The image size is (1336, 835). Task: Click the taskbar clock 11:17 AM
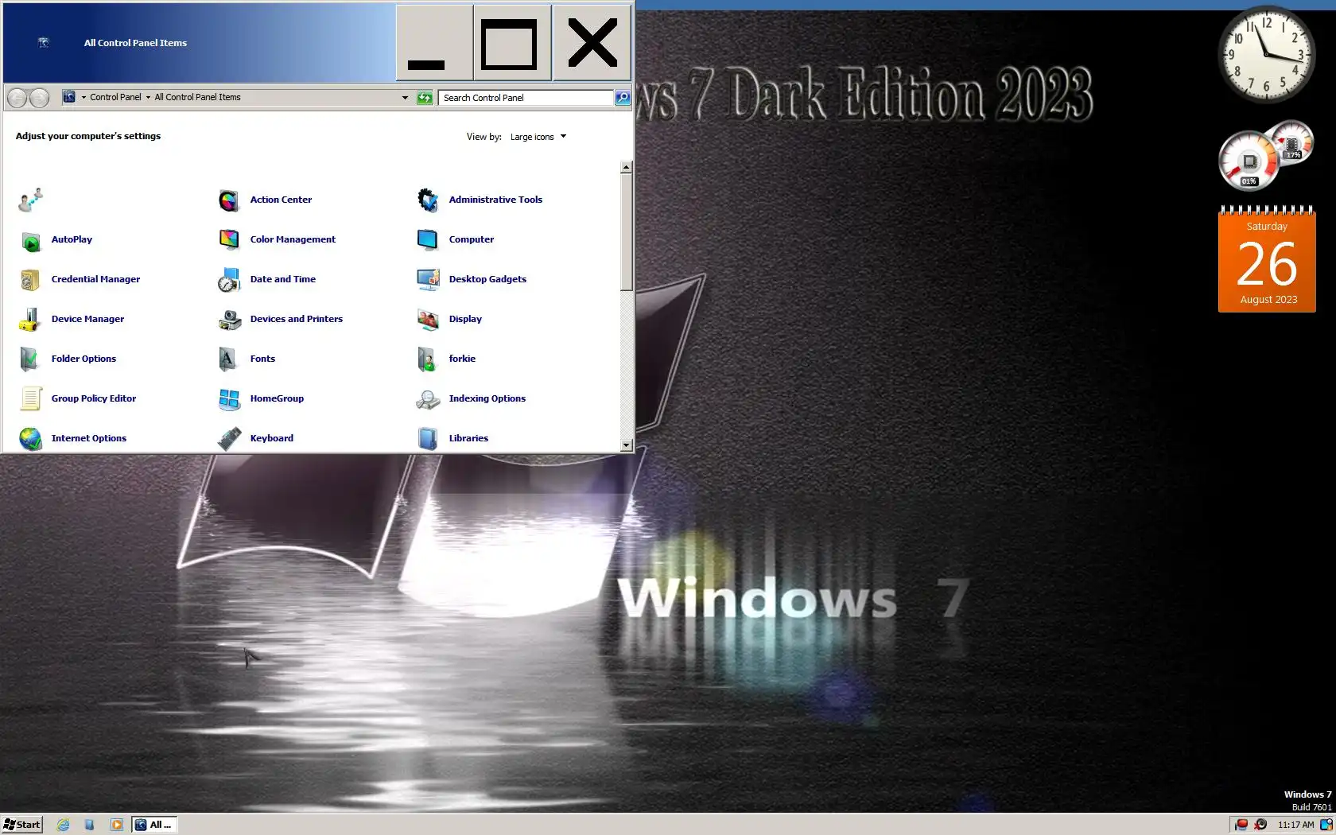coord(1295,825)
